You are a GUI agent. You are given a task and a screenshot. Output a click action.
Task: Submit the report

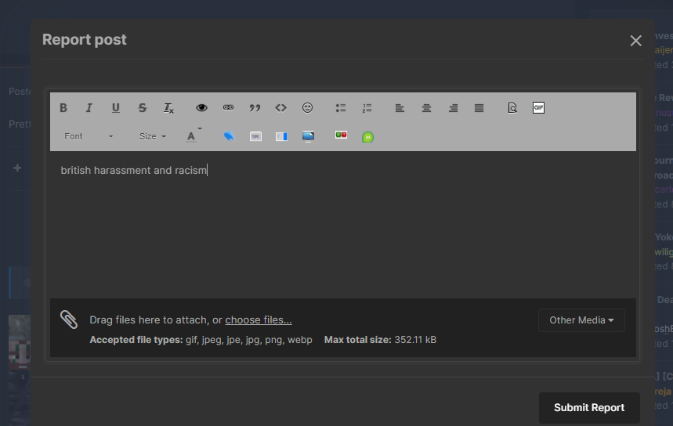click(589, 407)
